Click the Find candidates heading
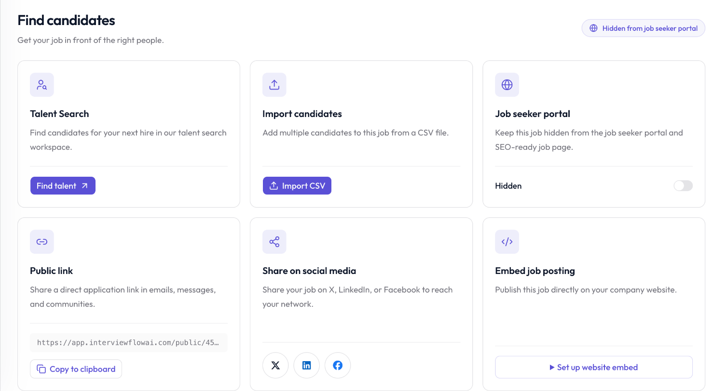 point(67,20)
